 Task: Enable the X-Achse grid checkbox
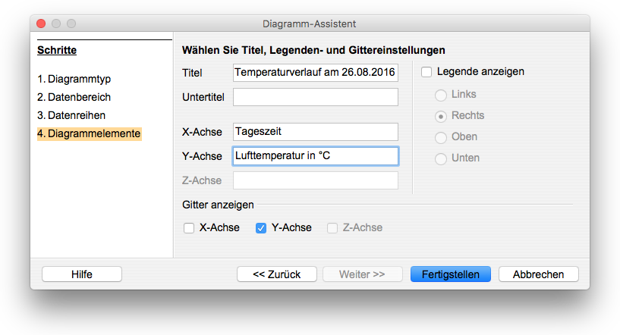(189, 227)
